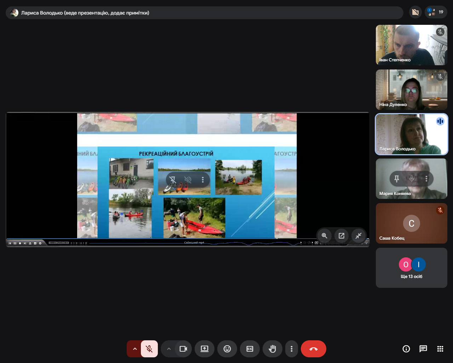Open the emoji reactions button
This screenshot has height=363, width=453.
227,349
